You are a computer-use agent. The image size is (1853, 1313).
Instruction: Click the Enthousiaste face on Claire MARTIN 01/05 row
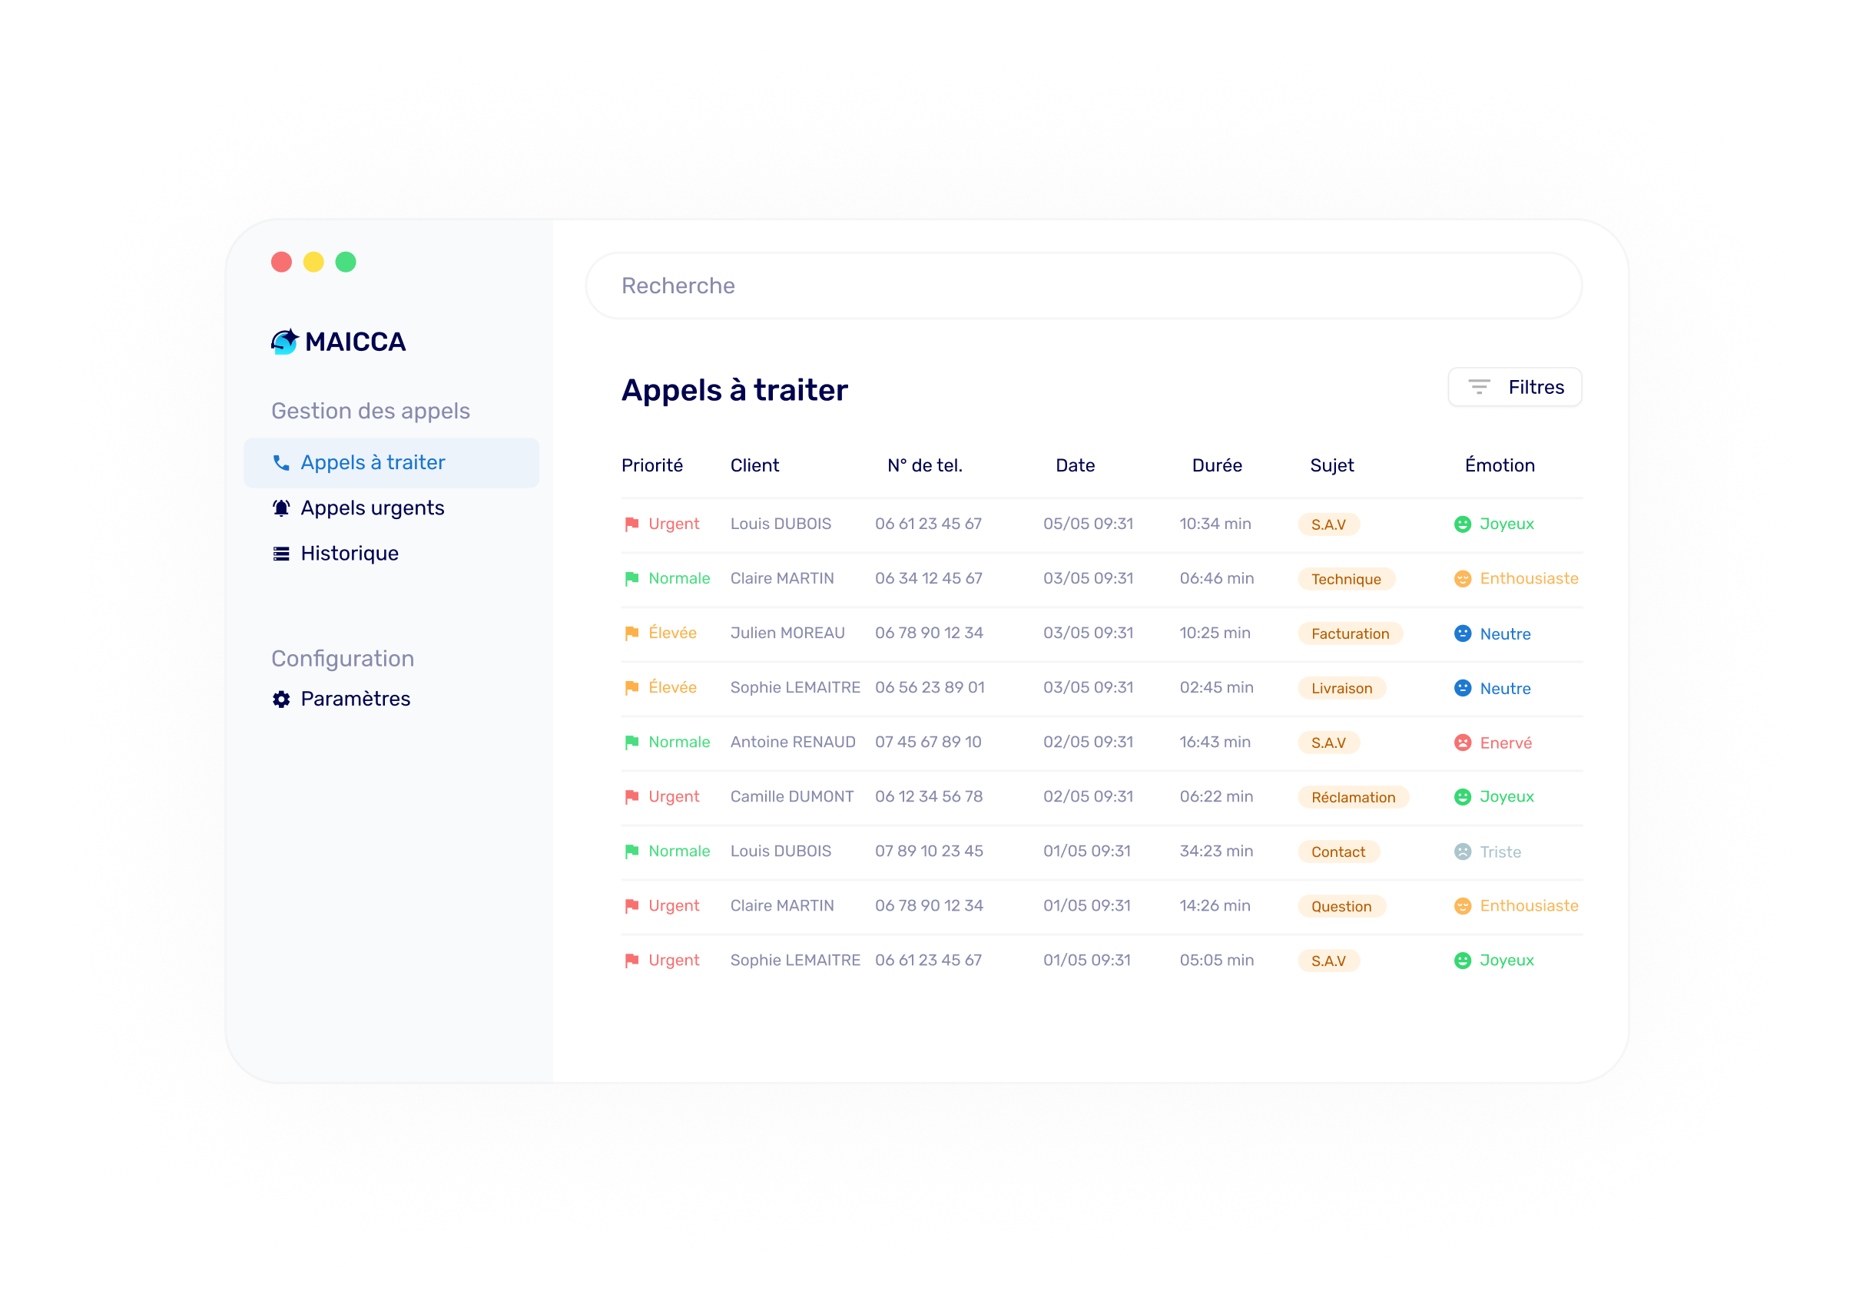[1462, 906]
